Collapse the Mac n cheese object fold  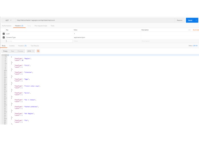tap(7, 98)
